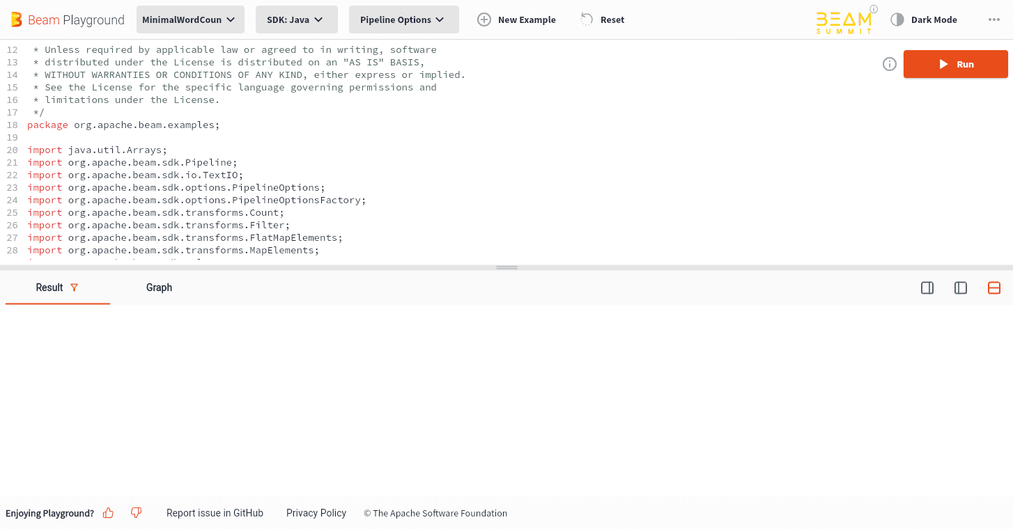
Task: Select the horizontal split layout icon
Action: 993,287
